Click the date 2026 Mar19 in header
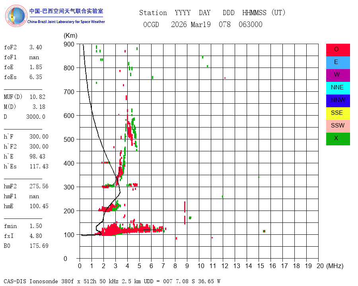358x286 pixels. click(191, 24)
